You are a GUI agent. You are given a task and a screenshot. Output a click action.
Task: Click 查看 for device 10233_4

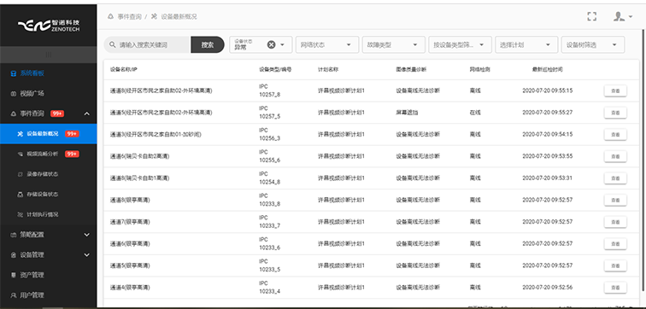point(615,287)
